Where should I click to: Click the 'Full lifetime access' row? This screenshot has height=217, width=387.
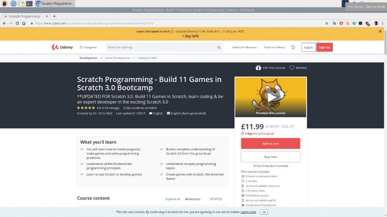255,195
